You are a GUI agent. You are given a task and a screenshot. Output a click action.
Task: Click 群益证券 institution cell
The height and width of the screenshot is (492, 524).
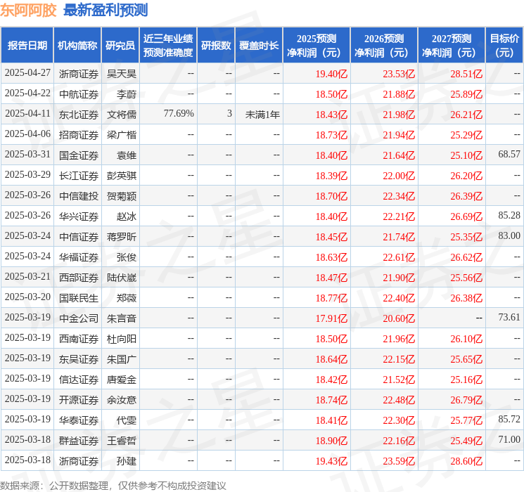click(79, 441)
